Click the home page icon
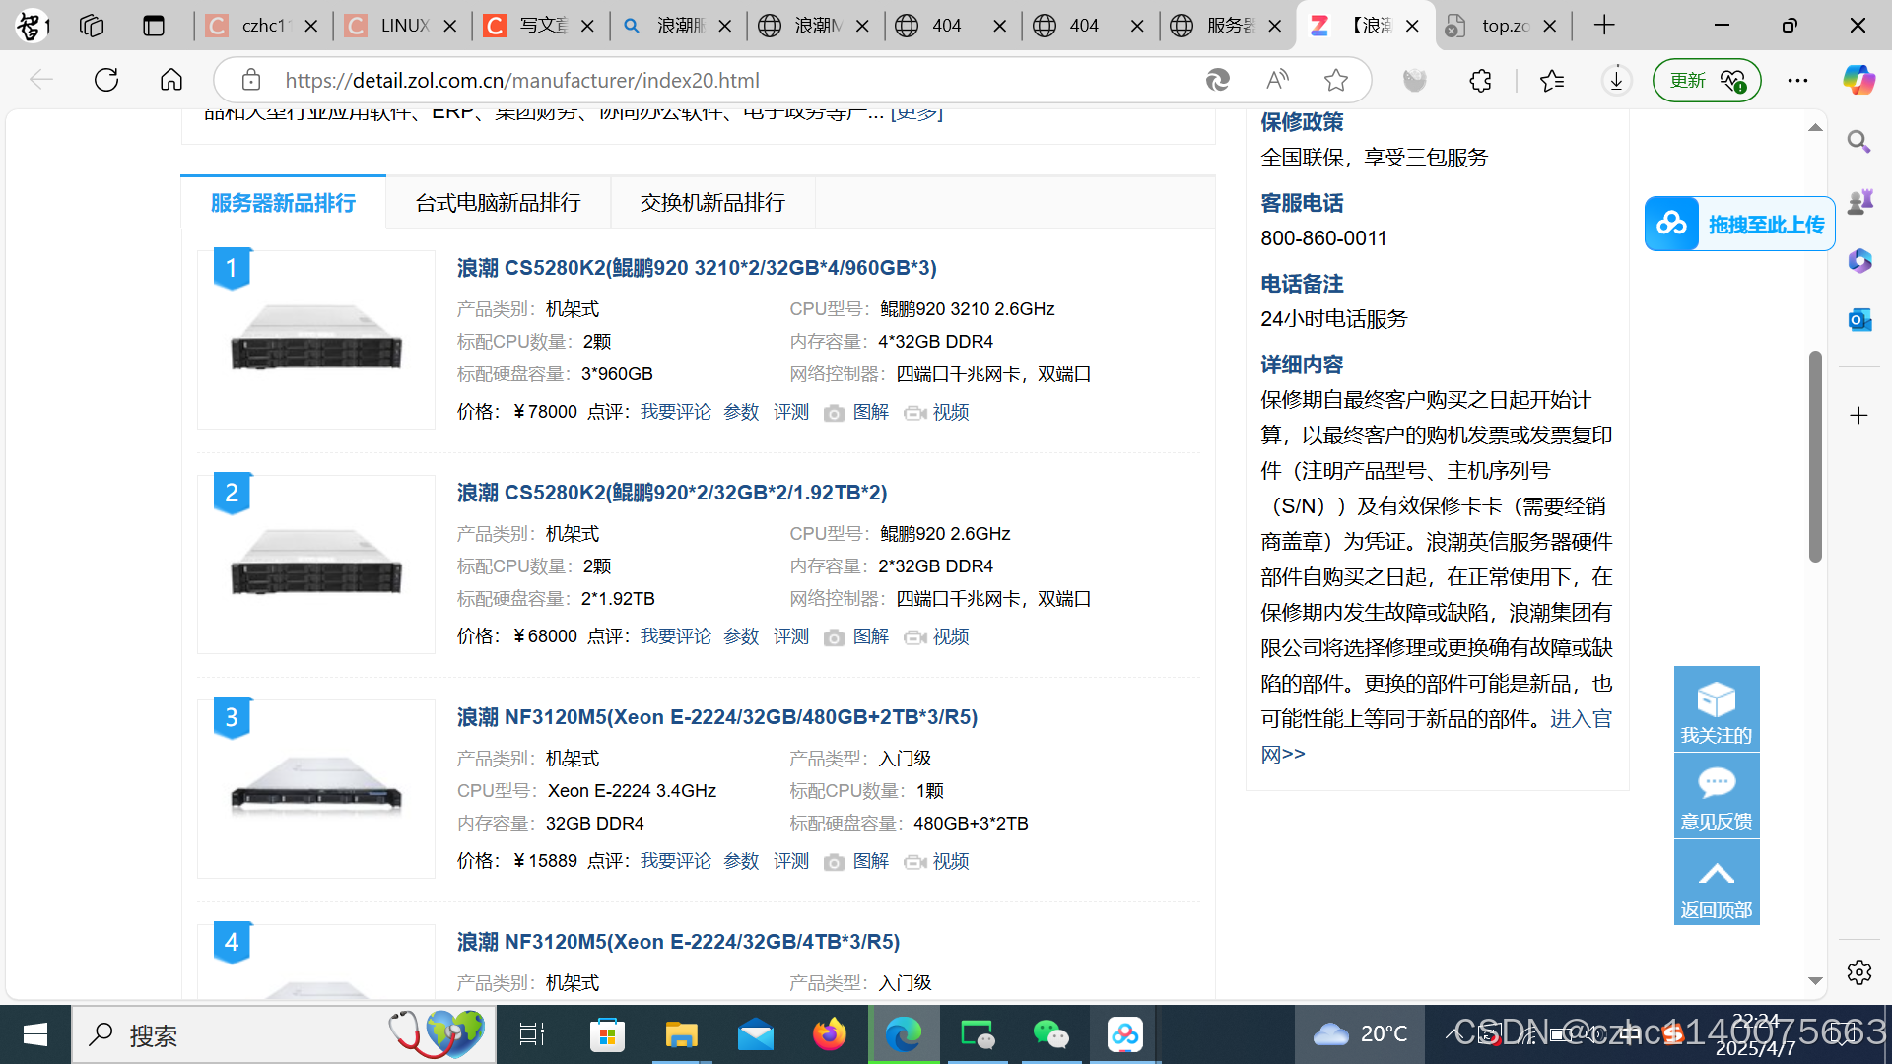The image size is (1892, 1064). click(x=171, y=80)
